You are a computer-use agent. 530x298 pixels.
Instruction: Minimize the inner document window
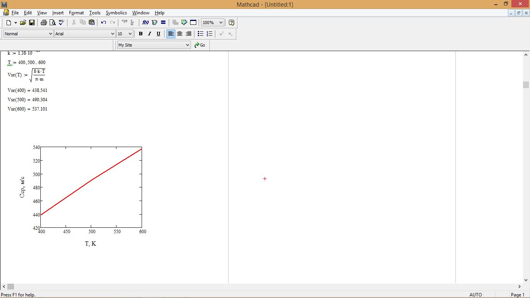(511, 13)
